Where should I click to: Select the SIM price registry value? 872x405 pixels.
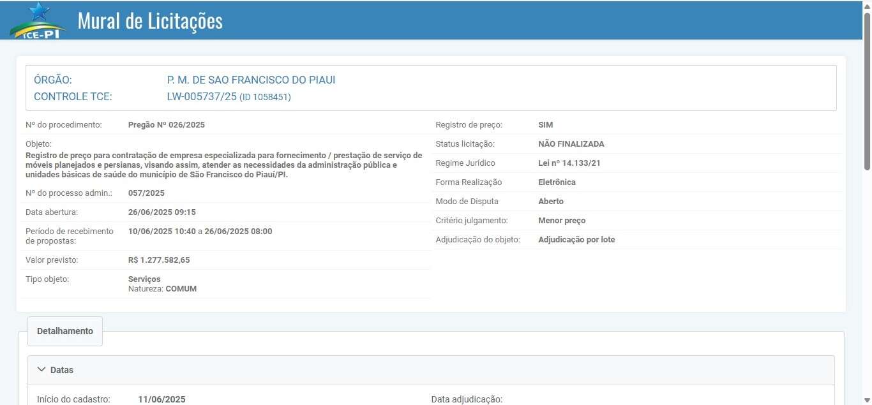point(546,125)
